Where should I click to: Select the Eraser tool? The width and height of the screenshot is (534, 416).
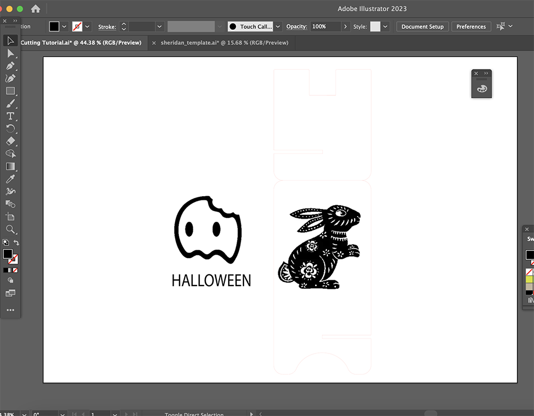10,141
